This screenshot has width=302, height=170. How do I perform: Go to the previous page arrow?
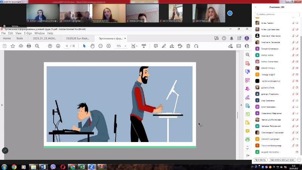(x=50, y=46)
